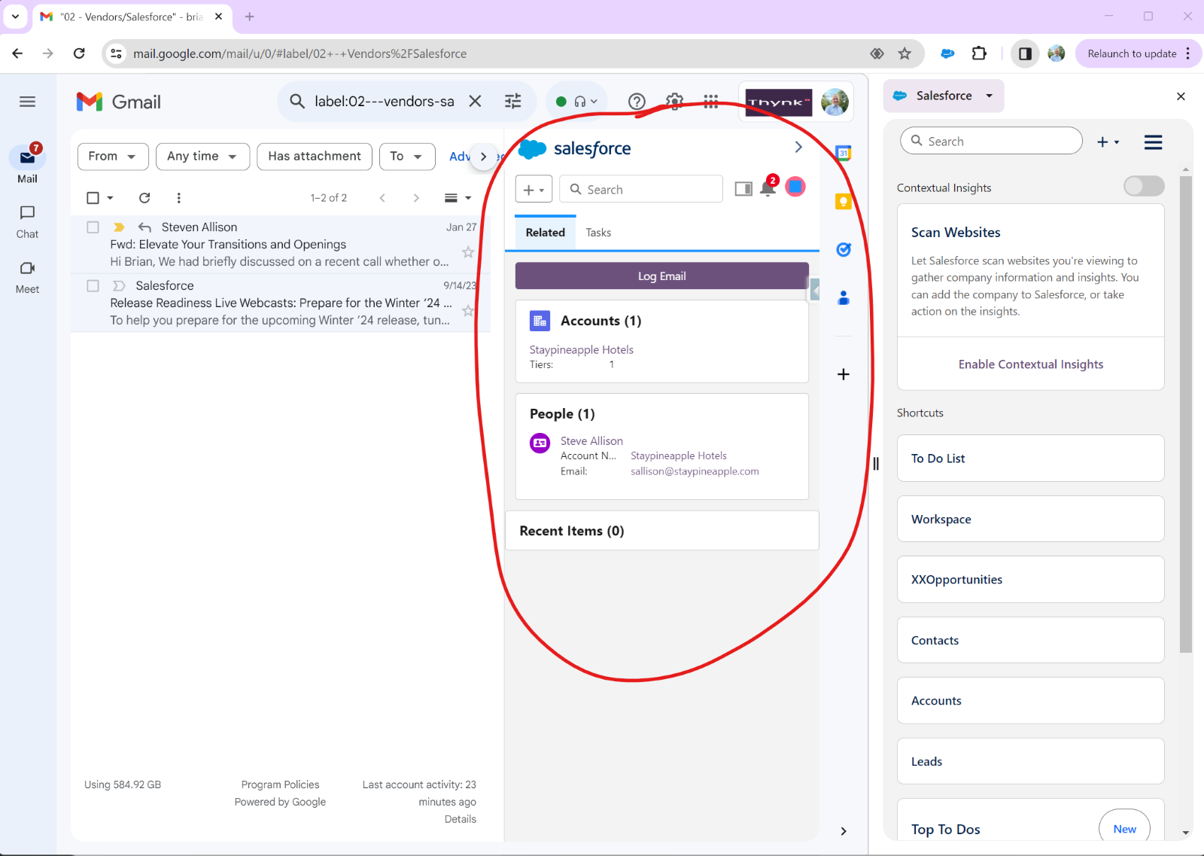
Task: Open the plus dropdown next to the right panel search
Action: (x=1108, y=142)
